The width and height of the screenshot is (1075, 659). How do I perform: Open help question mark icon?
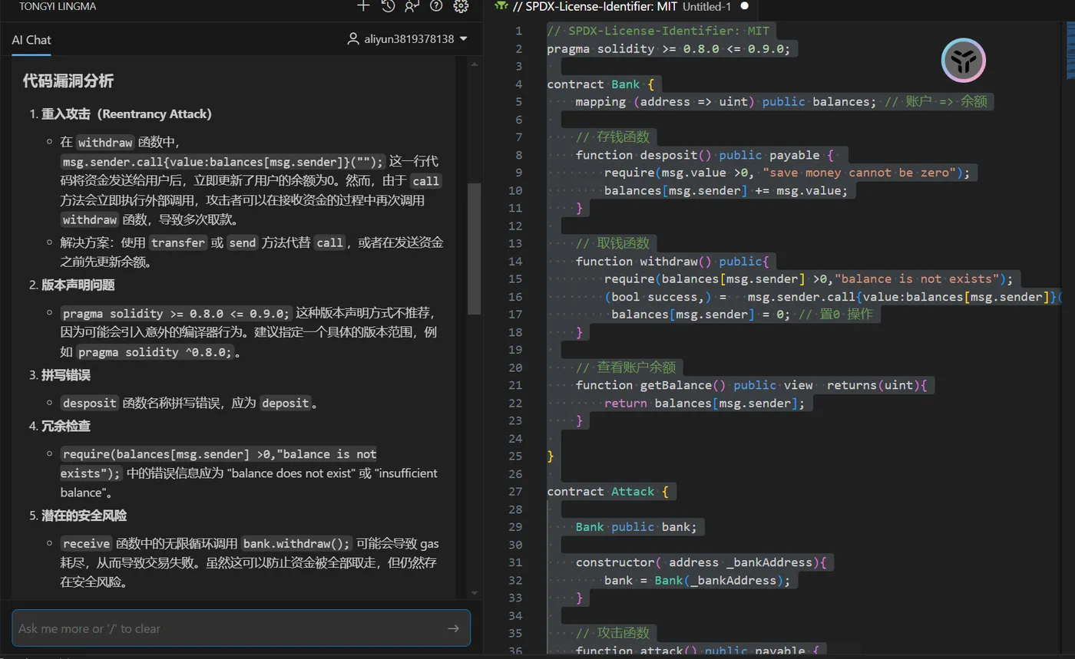pyautogui.click(x=436, y=6)
